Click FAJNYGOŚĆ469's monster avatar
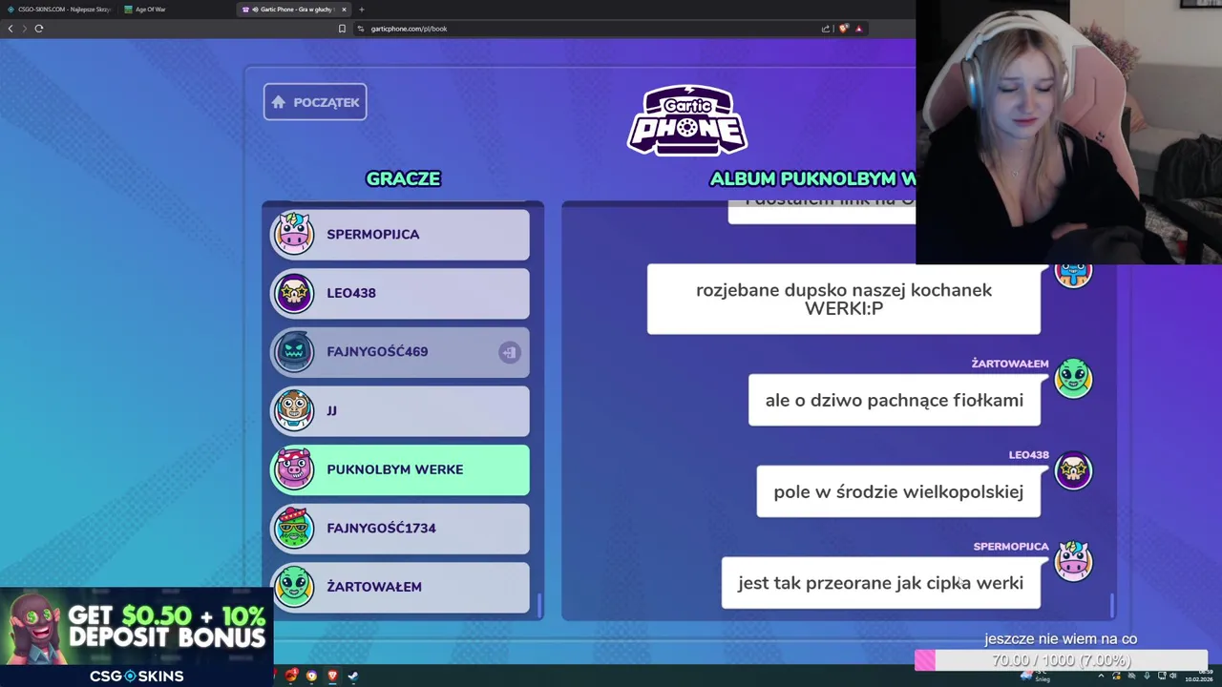 293,352
